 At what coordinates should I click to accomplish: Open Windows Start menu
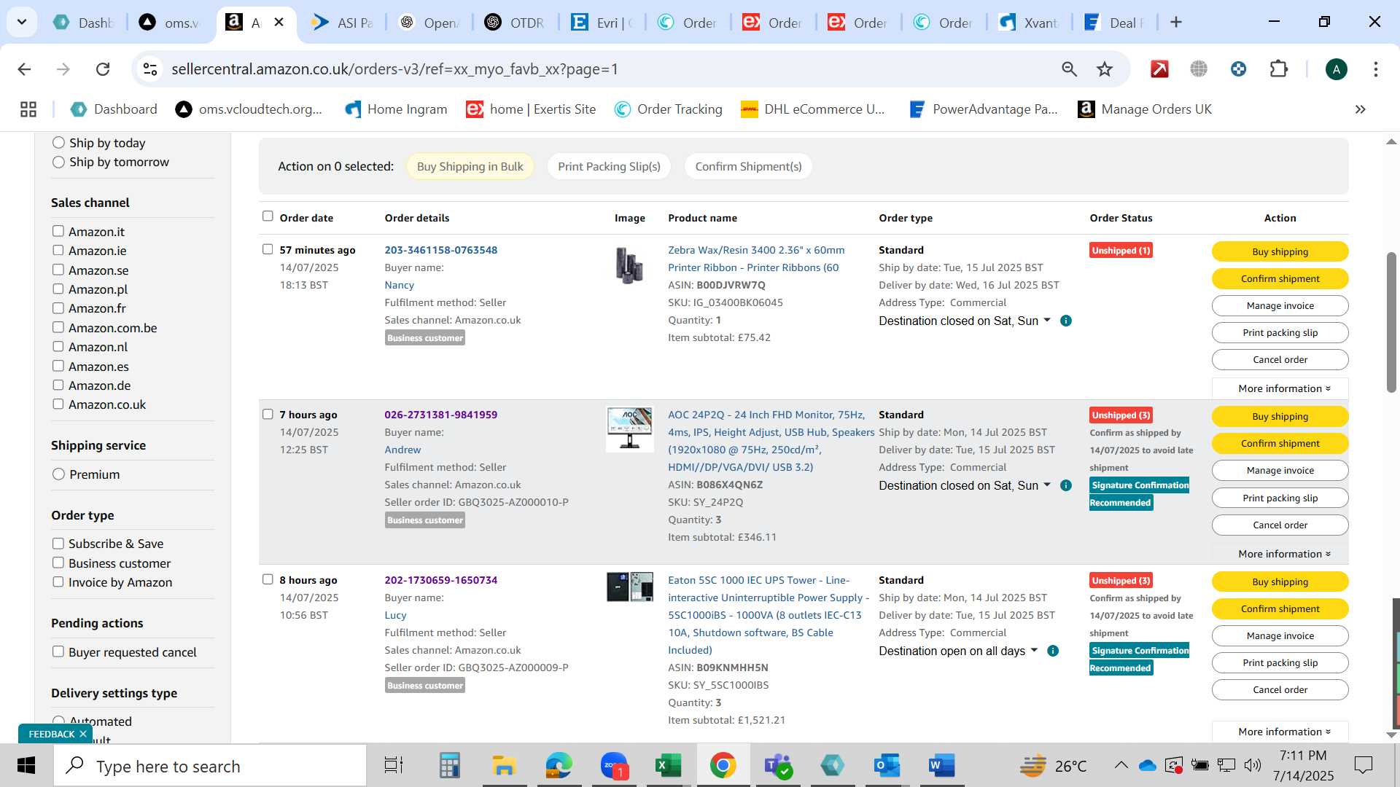[26, 766]
